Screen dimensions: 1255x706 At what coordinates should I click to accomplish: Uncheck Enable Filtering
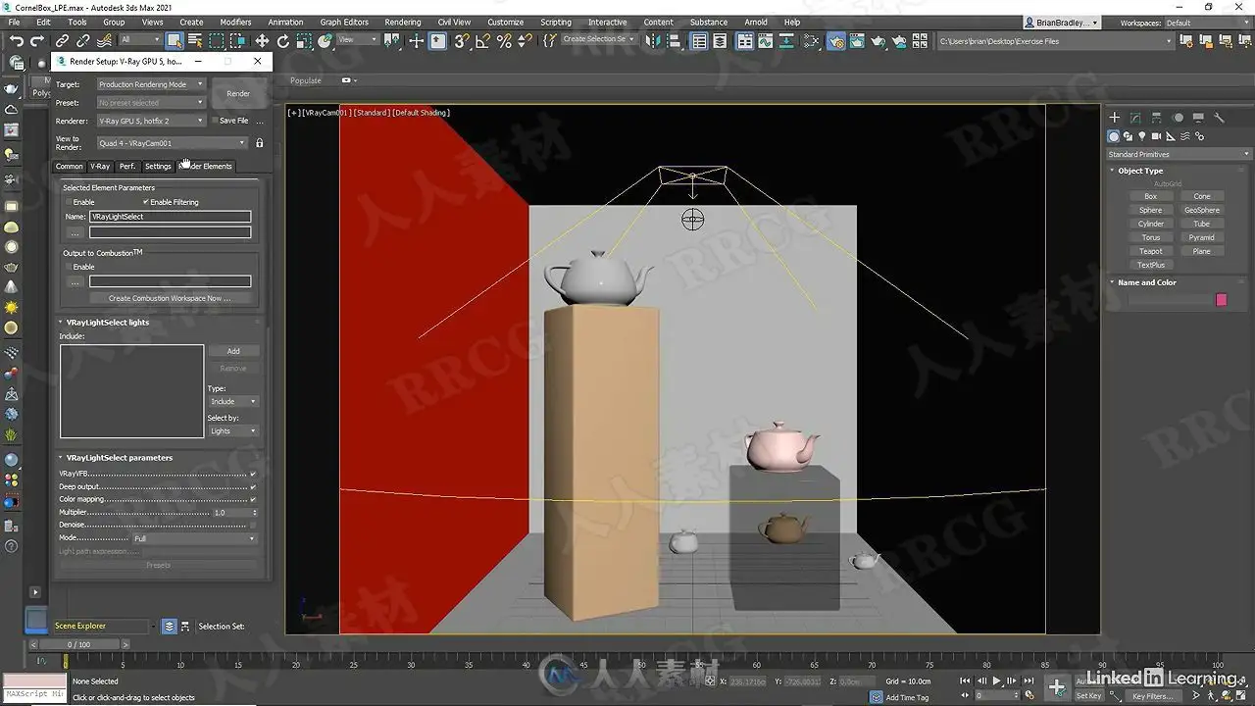(x=146, y=202)
